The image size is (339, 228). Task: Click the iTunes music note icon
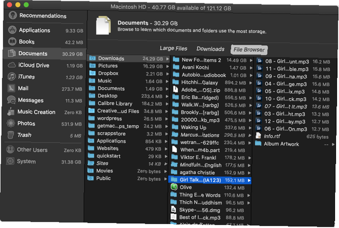12,76
